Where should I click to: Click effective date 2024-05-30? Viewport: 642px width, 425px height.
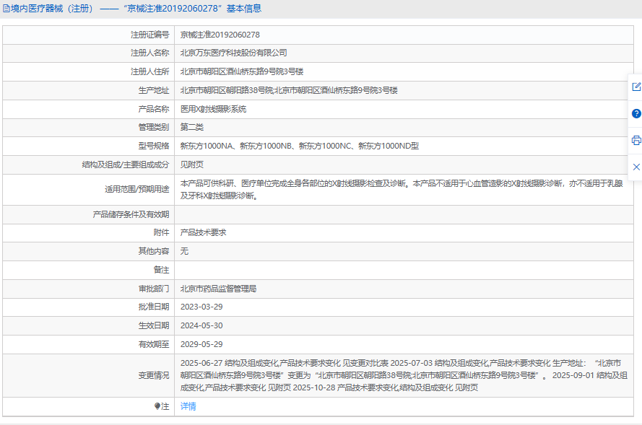(x=201, y=325)
